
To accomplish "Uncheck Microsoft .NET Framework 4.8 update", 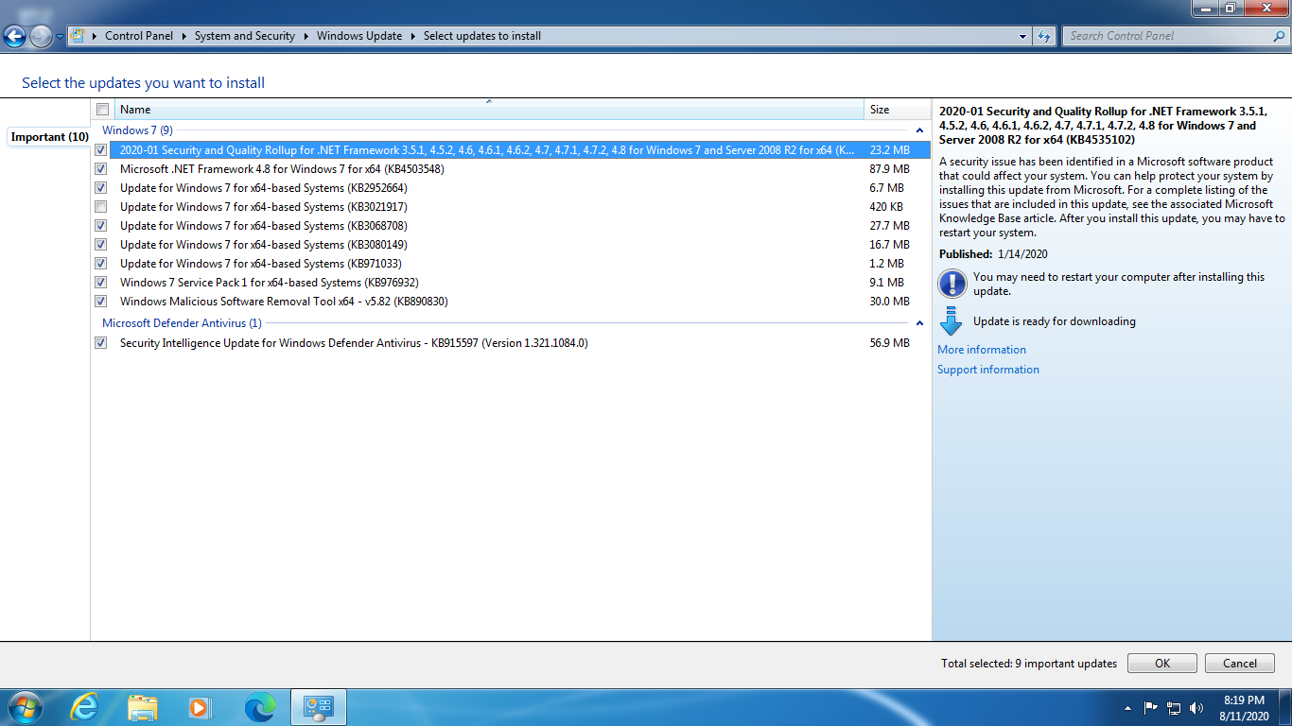I will [x=101, y=169].
